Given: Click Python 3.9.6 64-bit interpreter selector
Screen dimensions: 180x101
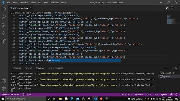Looking at the screenshot, I should pyautogui.click(x=11, y=95).
